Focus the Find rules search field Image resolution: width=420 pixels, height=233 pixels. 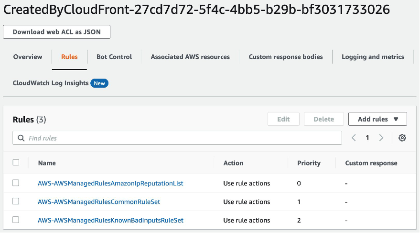point(182,138)
